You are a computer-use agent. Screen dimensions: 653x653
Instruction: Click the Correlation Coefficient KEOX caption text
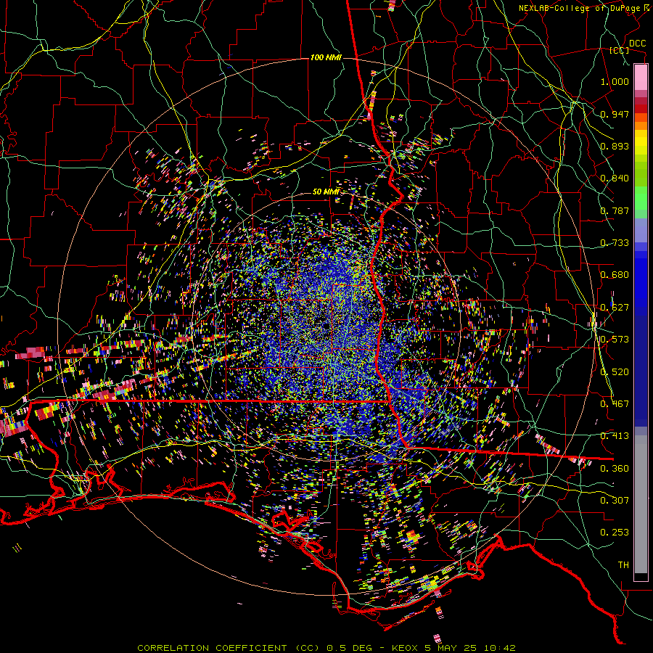tap(326, 648)
